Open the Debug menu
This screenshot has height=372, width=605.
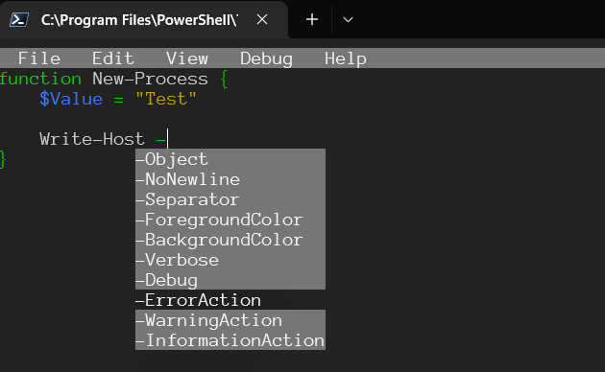click(x=266, y=58)
